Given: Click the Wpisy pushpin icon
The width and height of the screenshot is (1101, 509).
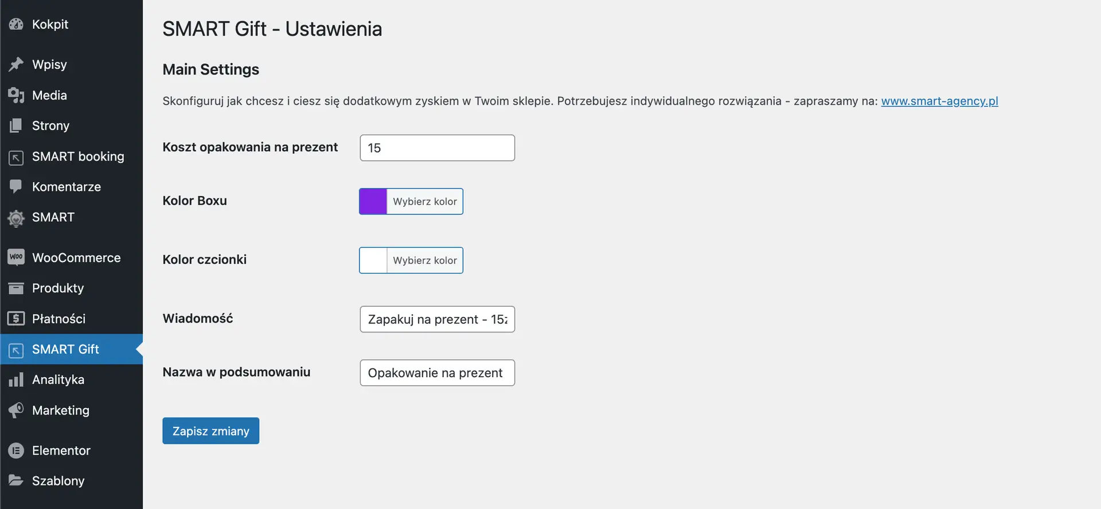Looking at the screenshot, I should (x=16, y=64).
